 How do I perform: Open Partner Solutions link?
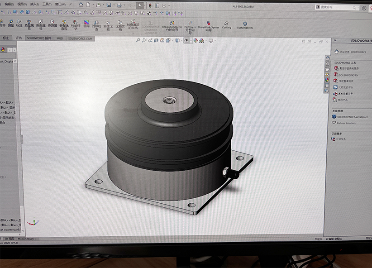tap(344, 123)
